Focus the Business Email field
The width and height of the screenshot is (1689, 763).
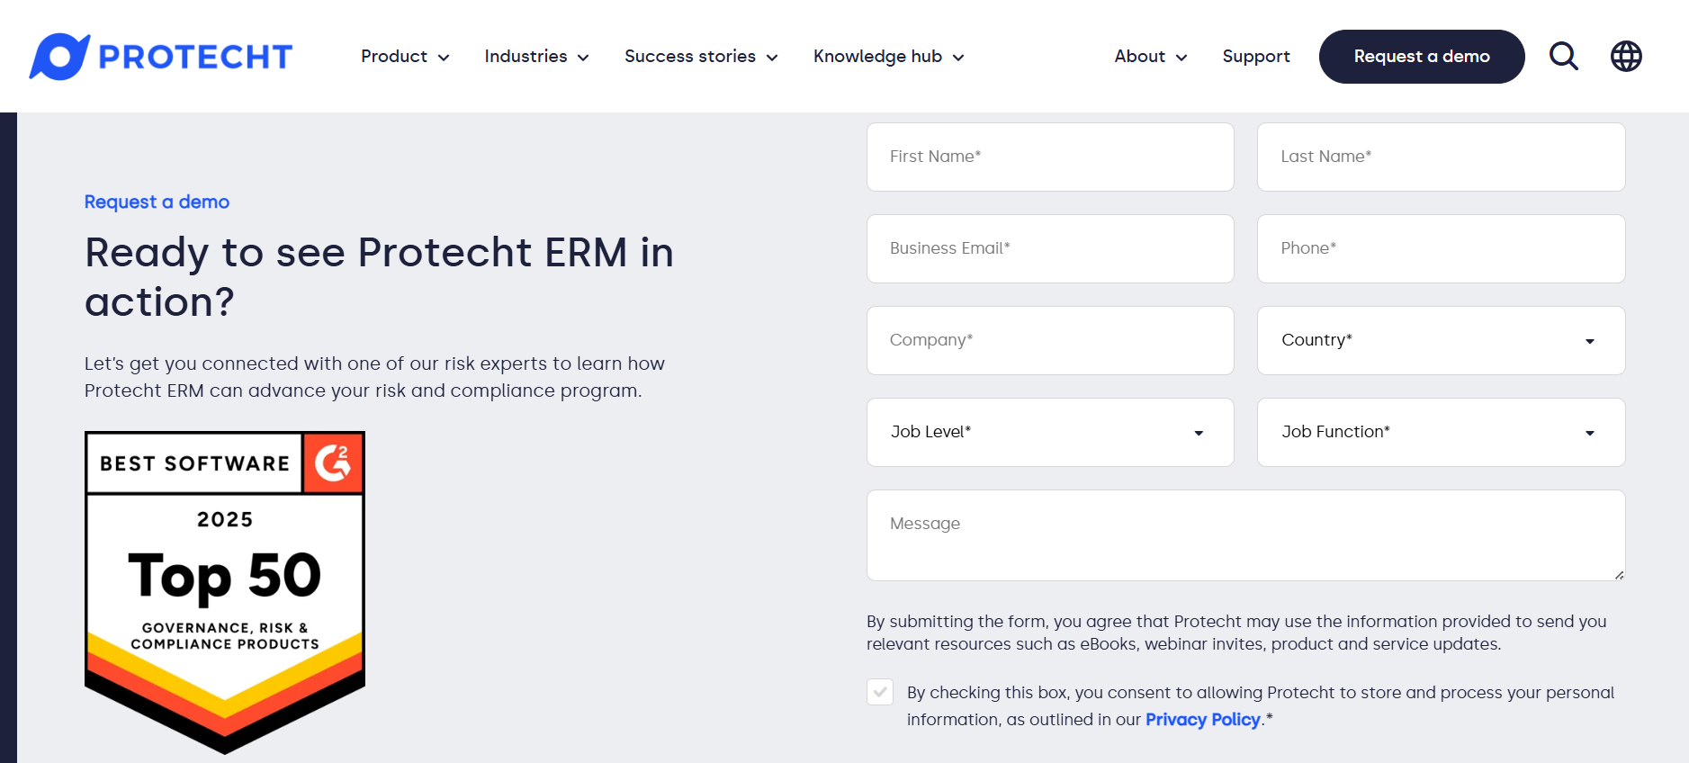(x=1050, y=248)
